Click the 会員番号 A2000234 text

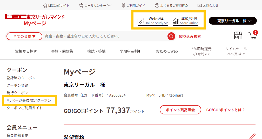click(95, 95)
